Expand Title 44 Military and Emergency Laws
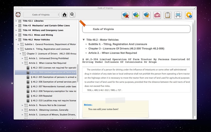This screenshot has width=211, height=132. pyautogui.click(x=16, y=30)
